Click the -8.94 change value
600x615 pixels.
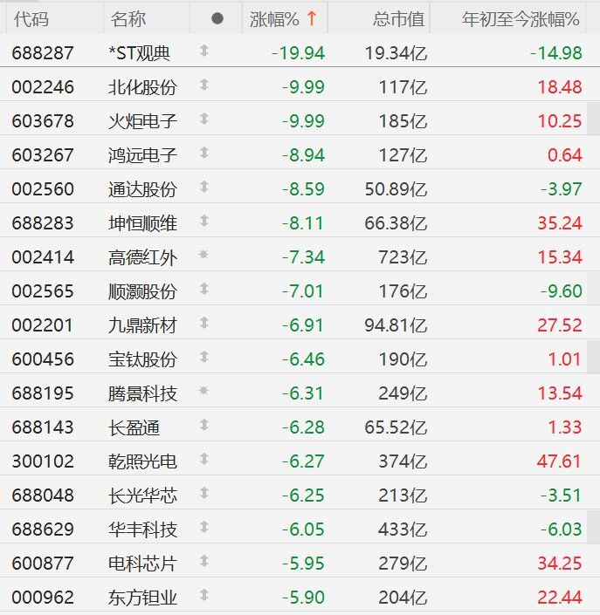[x=304, y=155]
